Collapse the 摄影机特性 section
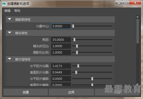The image size is (143, 99). tap(9, 19)
